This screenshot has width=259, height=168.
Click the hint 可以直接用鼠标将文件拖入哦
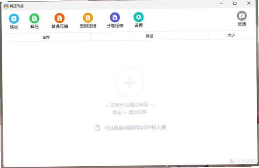[135, 128]
